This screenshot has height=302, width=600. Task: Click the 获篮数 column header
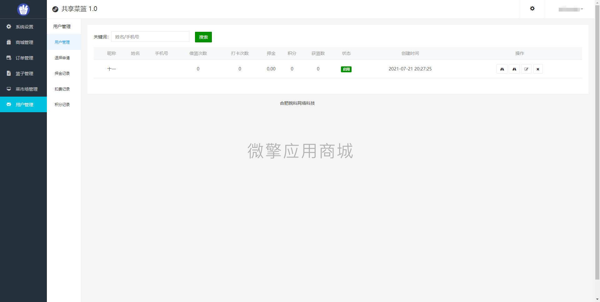tap(318, 53)
